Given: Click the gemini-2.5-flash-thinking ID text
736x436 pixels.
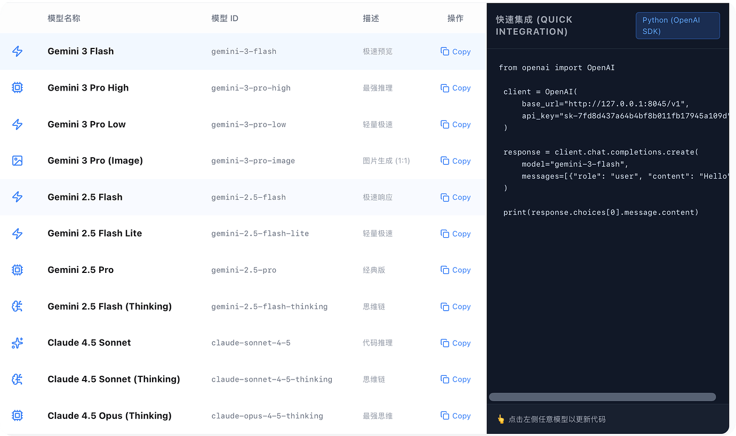Looking at the screenshot, I should (x=269, y=306).
